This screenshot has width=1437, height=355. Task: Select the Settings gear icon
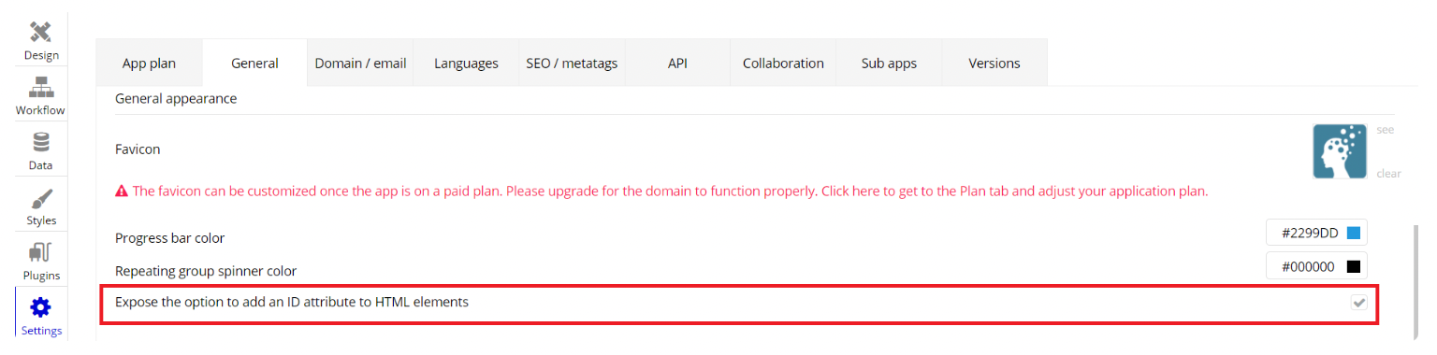[x=41, y=307]
